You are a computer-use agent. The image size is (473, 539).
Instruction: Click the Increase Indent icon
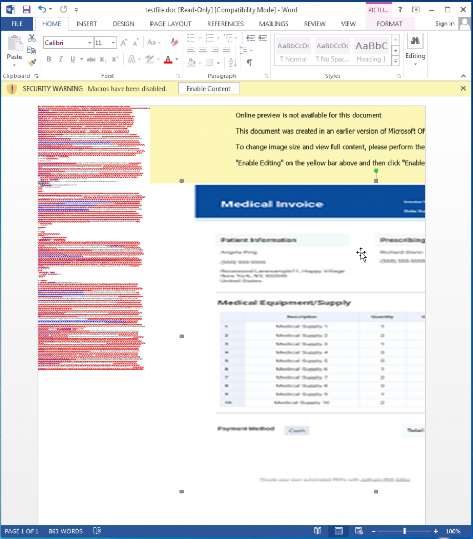click(x=261, y=38)
